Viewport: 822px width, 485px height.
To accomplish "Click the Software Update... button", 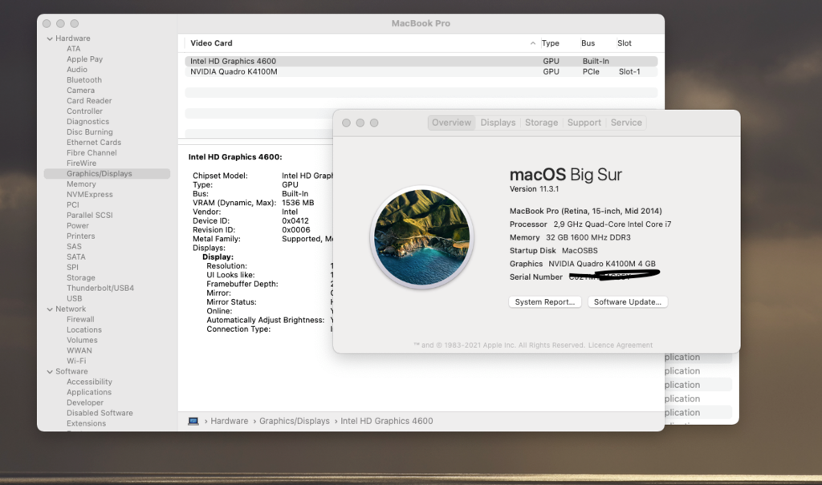I will (628, 302).
